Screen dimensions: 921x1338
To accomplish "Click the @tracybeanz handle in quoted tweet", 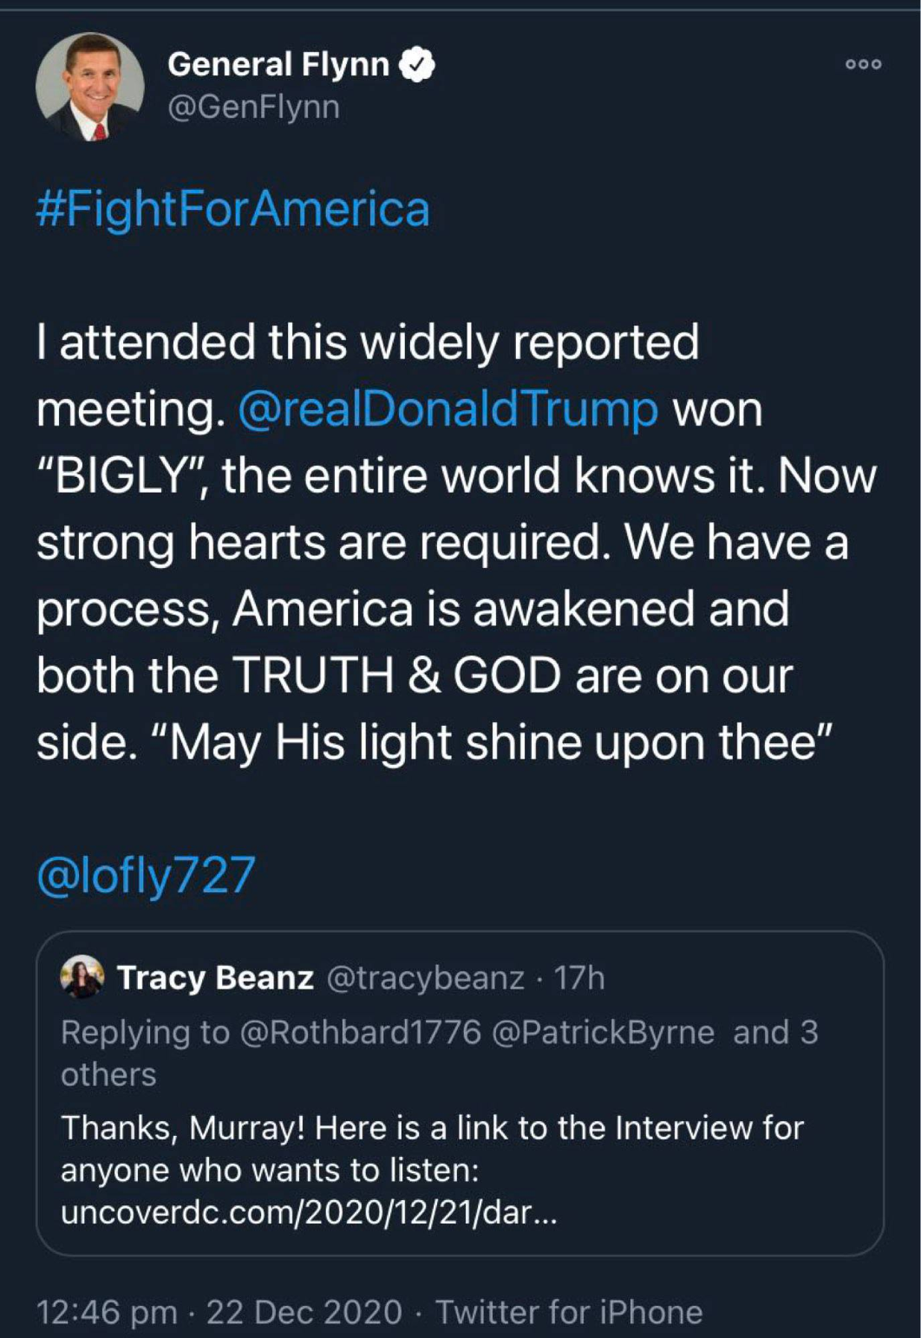I will point(425,977).
